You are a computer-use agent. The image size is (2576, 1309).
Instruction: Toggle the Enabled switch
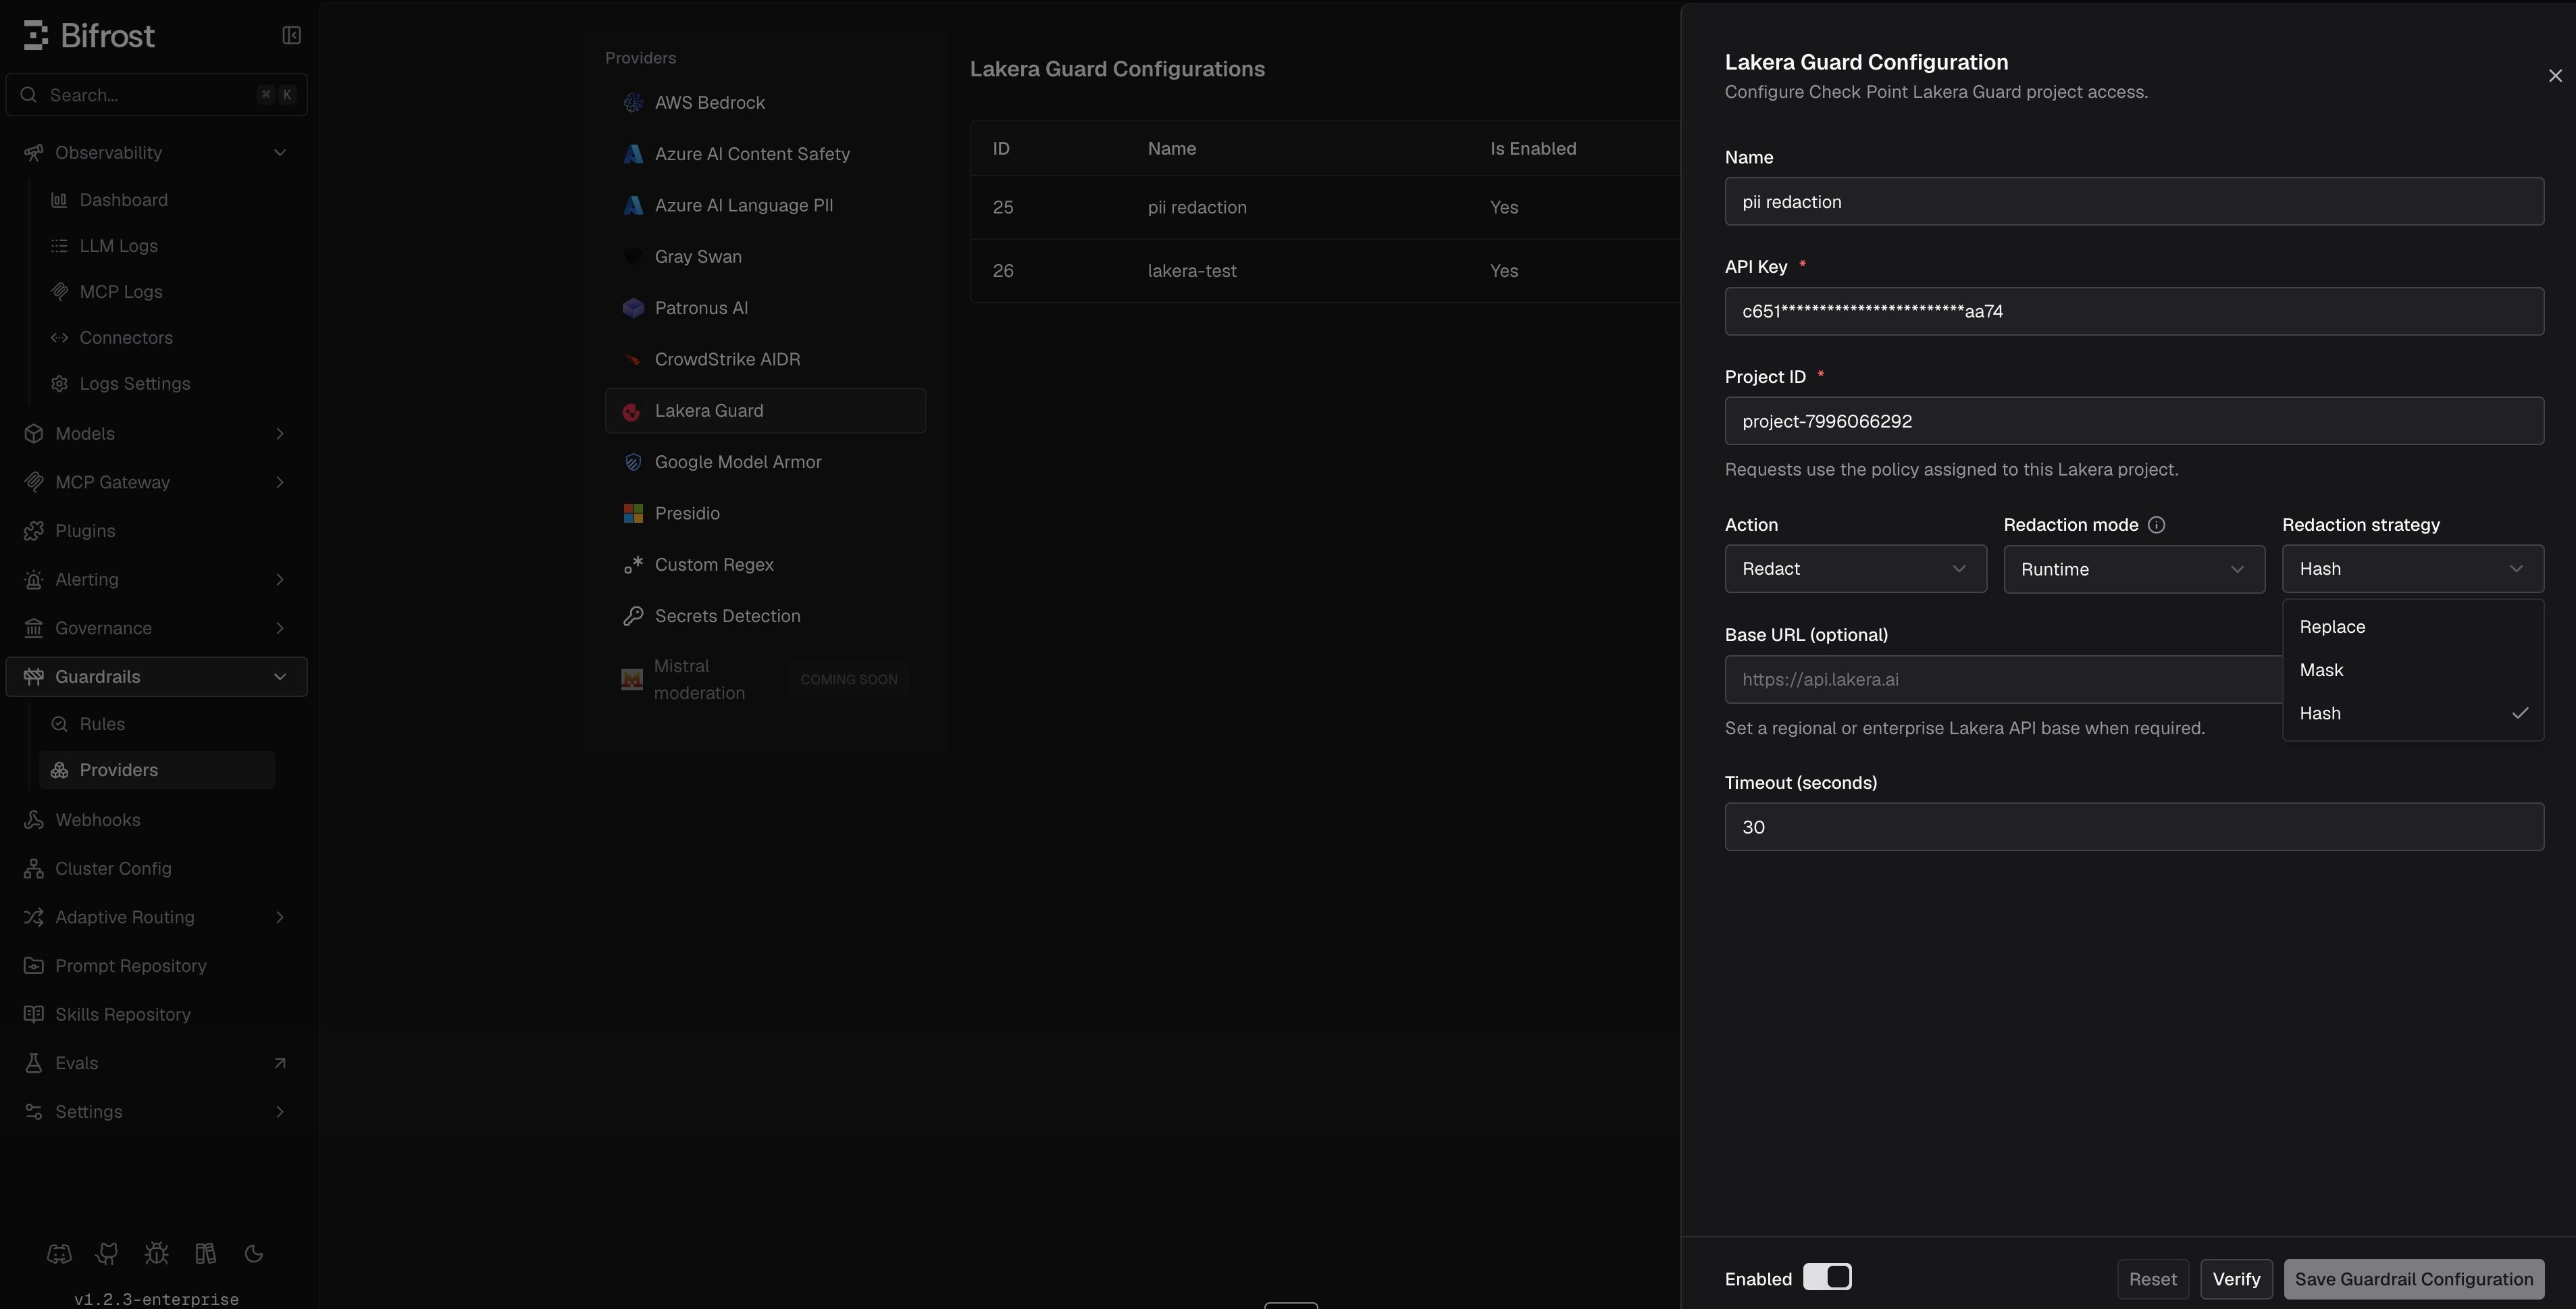[1827, 1277]
